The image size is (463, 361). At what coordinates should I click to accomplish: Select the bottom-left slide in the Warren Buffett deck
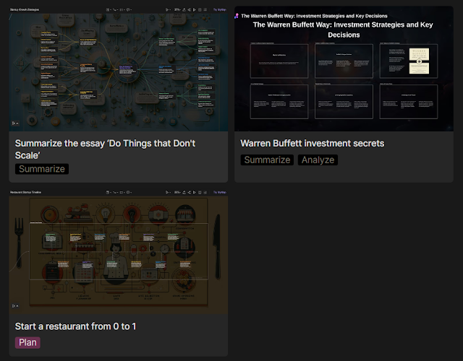coord(279,102)
